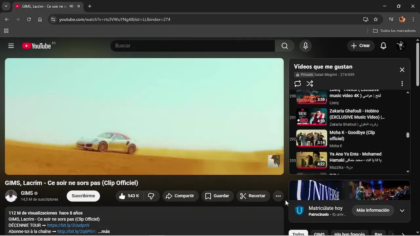Viewport: 420px width, 236px height.
Task: Click the Buscar search field
Action: click(x=193, y=46)
